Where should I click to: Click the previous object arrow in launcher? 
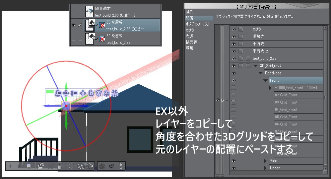point(10,166)
